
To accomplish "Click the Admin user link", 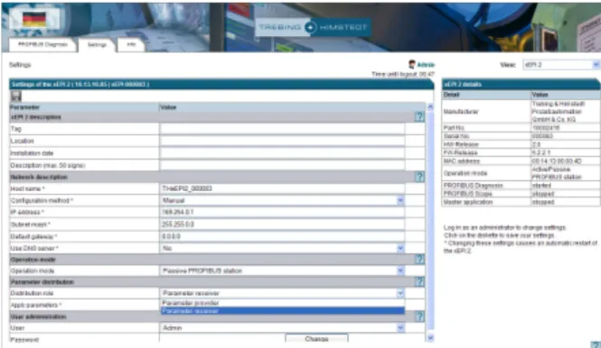I will tap(426, 65).
